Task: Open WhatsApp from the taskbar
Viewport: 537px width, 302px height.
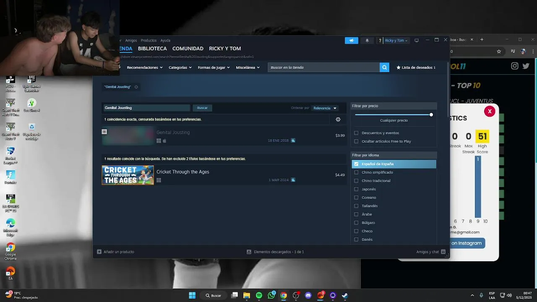Action: pos(271,295)
